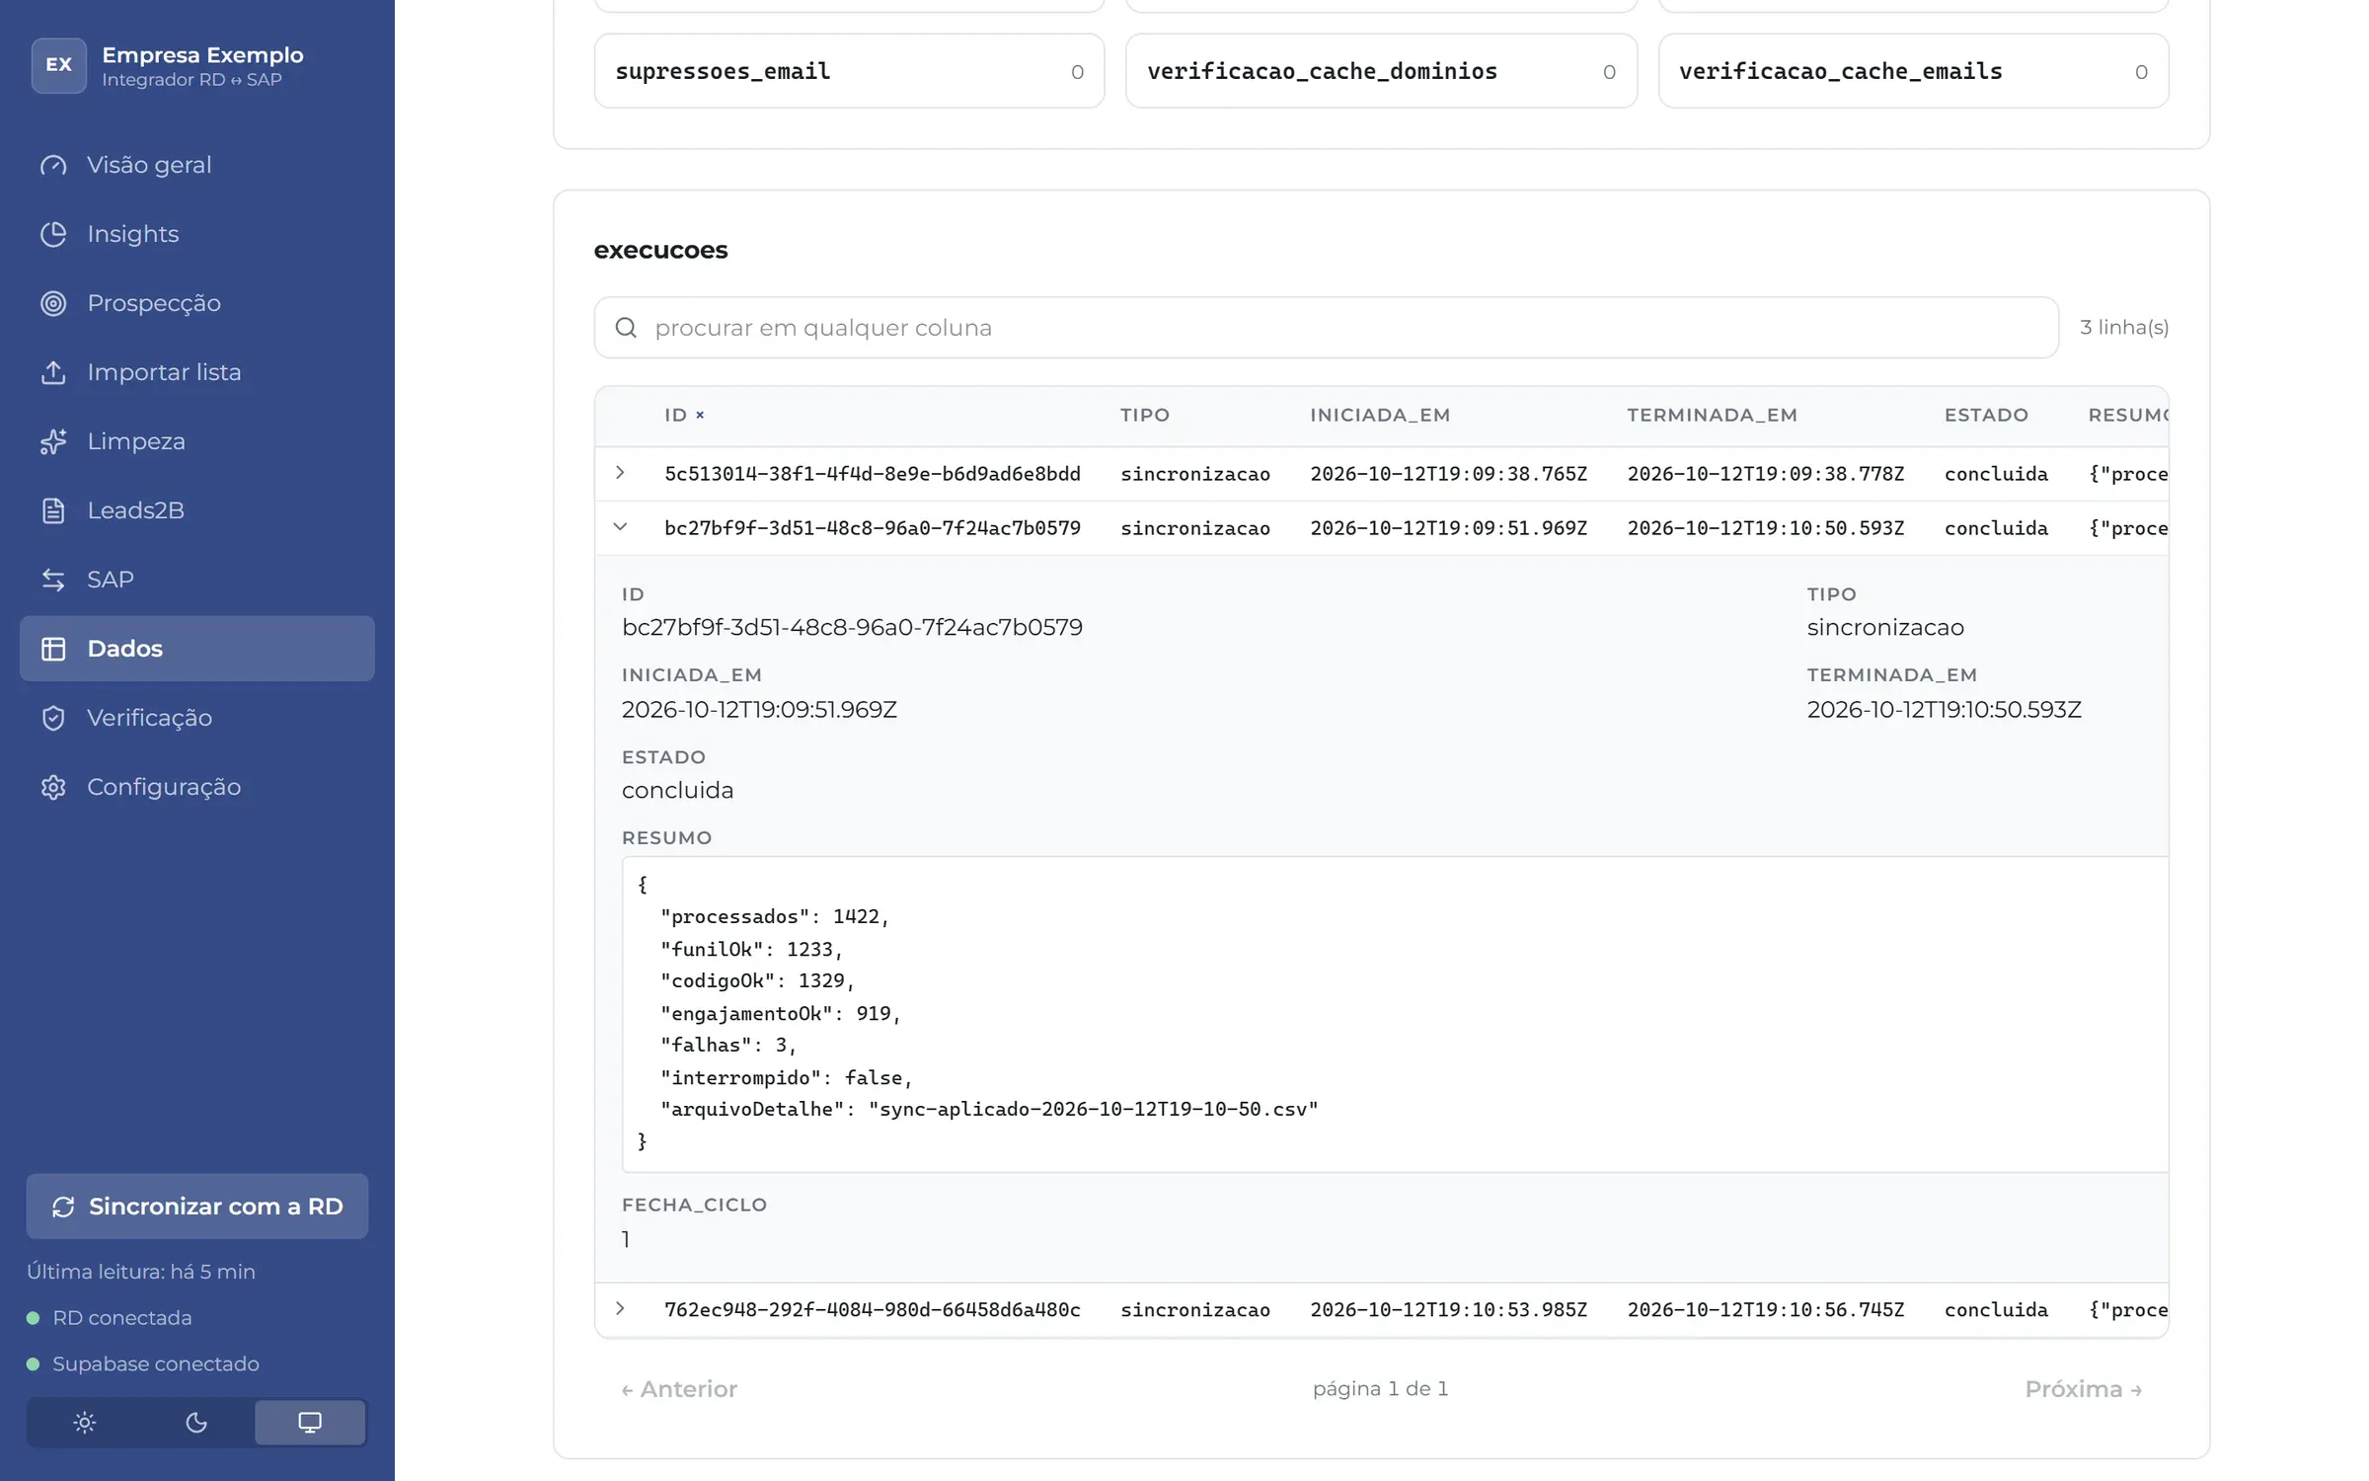Click the Insights pie chart icon

point(53,234)
